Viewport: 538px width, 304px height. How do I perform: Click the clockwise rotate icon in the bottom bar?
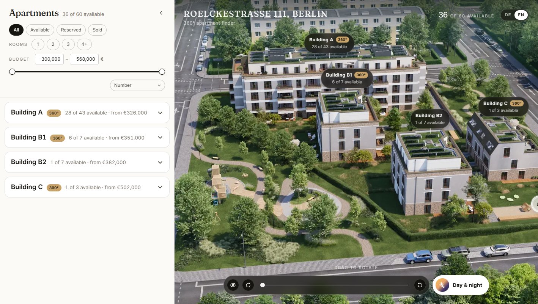point(248,285)
